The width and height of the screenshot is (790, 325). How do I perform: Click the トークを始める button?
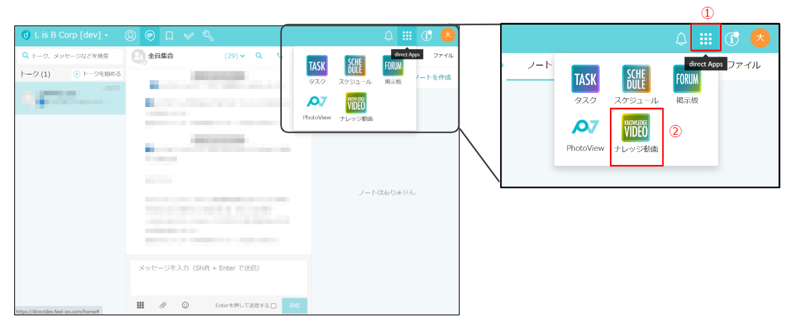[x=97, y=74]
